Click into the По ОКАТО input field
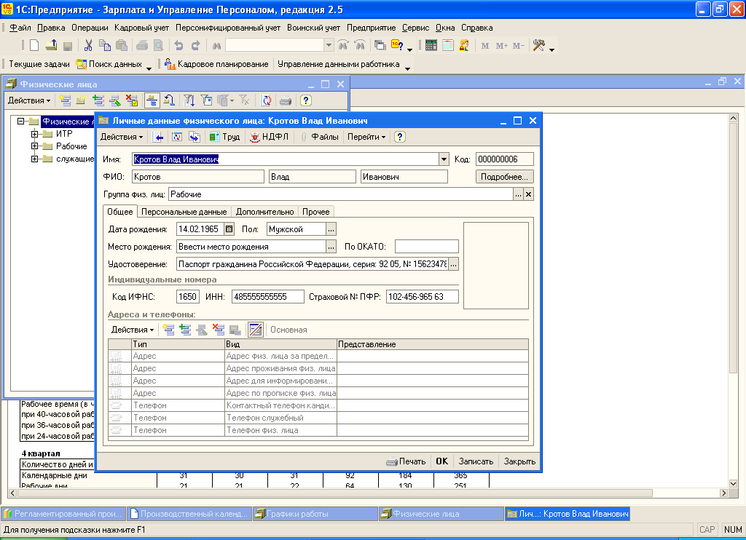This screenshot has height=540, width=746. tap(427, 247)
